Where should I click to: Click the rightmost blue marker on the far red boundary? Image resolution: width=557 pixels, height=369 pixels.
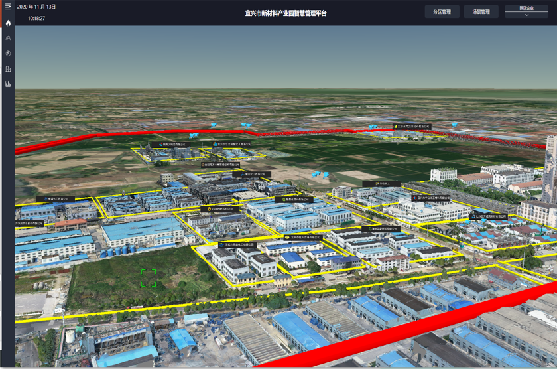pos(455,125)
